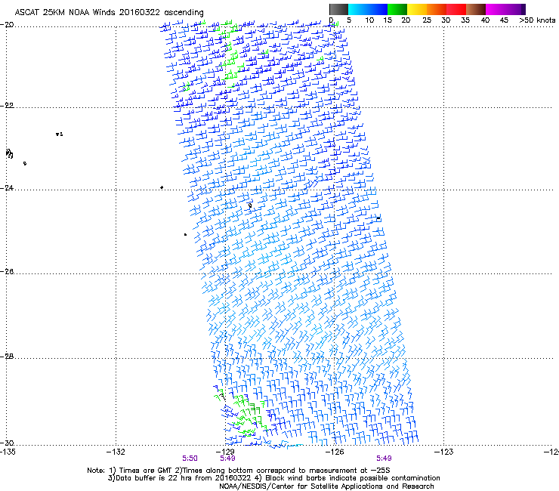Select the green 15-20 knots legend color
This screenshot has width=559, height=491.
point(397,9)
